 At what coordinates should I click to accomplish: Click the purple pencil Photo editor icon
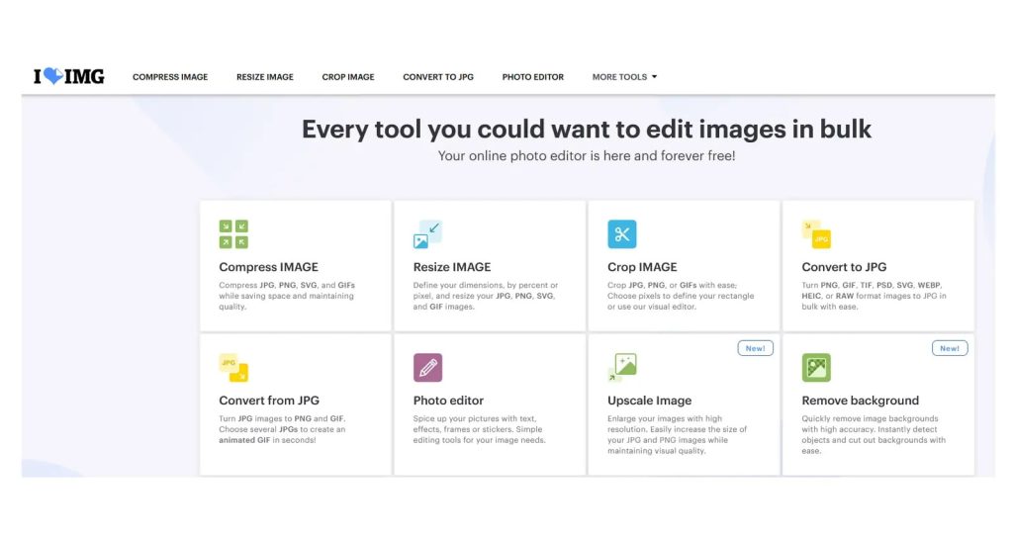(427, 368)
